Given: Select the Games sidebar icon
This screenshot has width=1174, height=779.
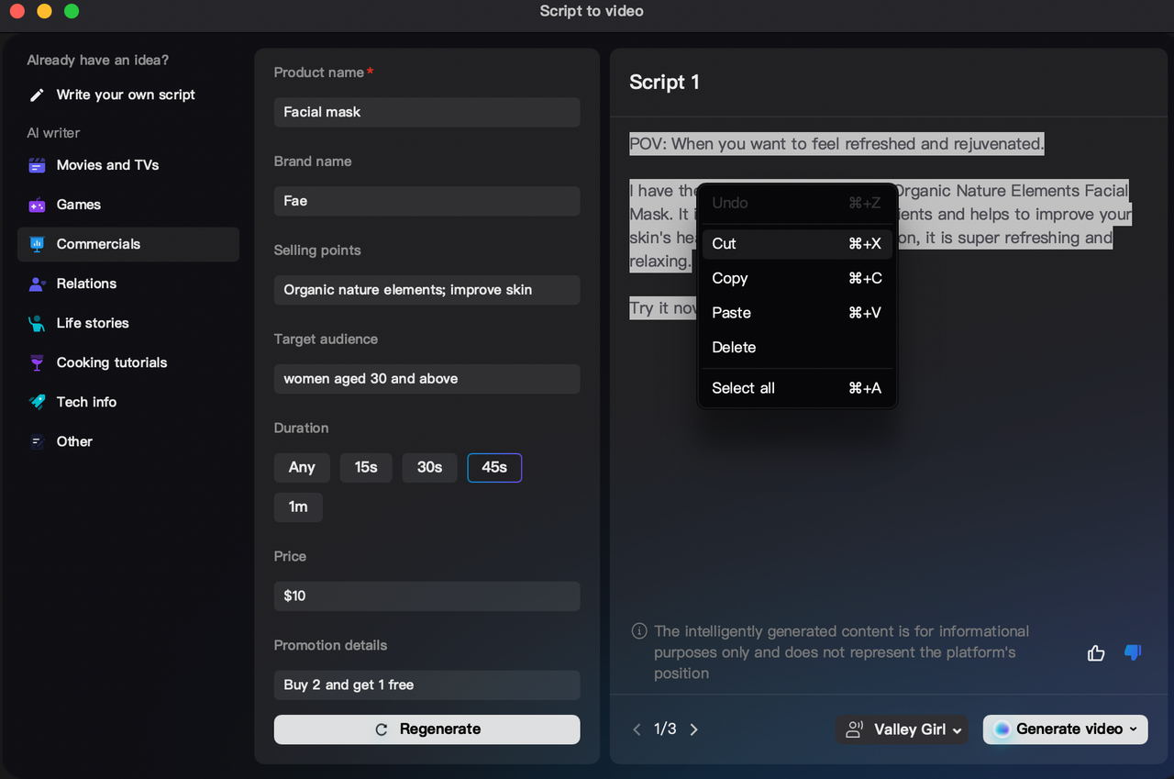Looking at the screenshot, I should tap(36, 205).
